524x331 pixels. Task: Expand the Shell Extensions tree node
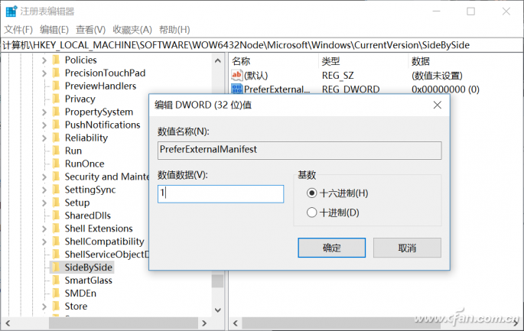[44, 229]
